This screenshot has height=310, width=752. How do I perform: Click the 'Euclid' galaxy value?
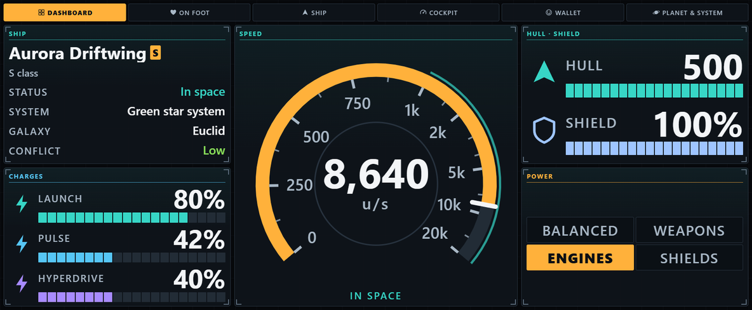click(208, 131)
